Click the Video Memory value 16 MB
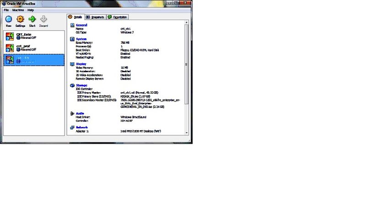This screenshot has height=205, width=366. pos(124,68)
